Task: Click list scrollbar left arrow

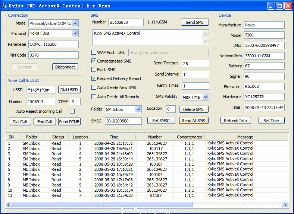Action: pos(9,205)
